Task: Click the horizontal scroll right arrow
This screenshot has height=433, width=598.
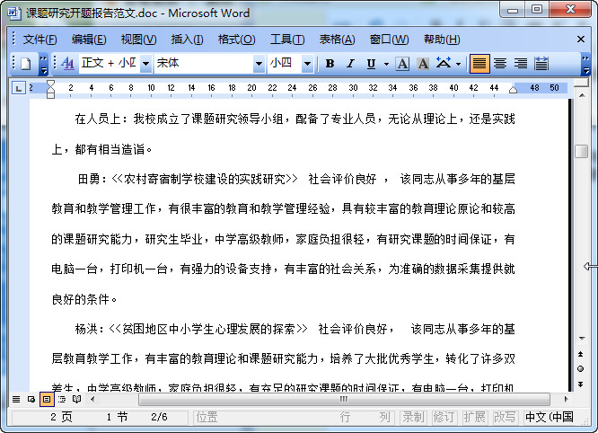Action: [x=566, y=400]
